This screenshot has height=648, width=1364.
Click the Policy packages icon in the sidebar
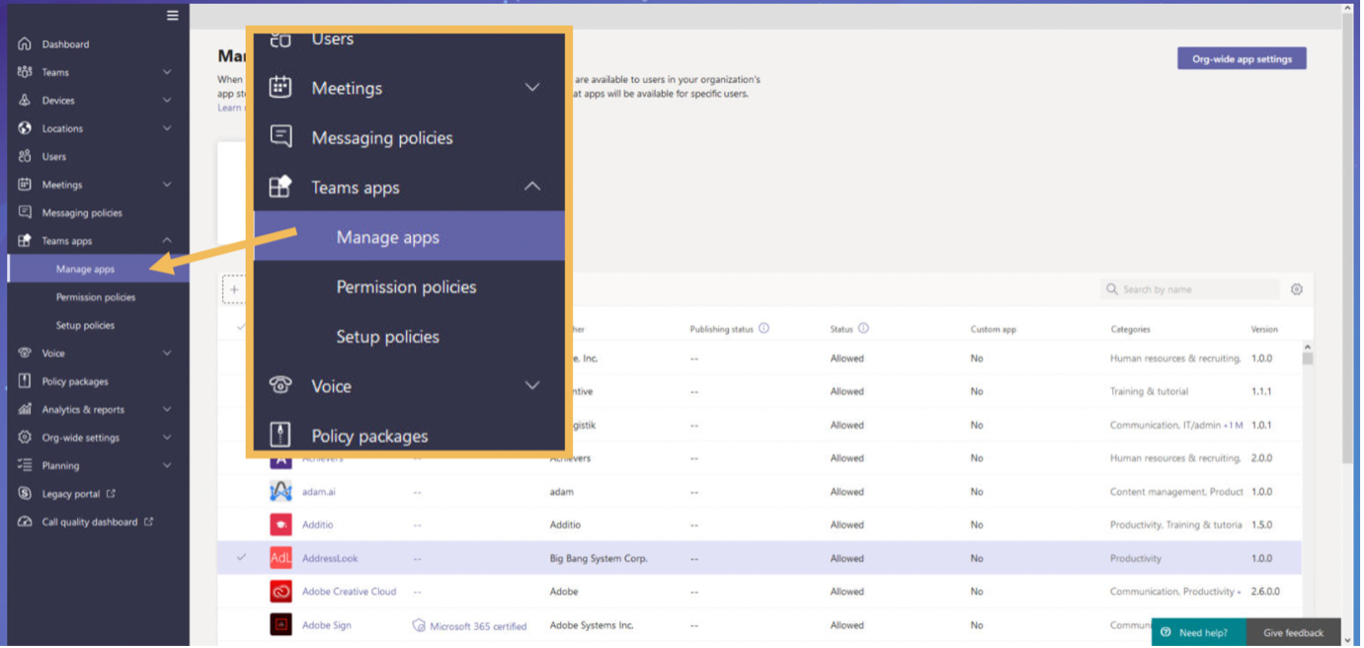pyautogui.click(x=25, y=381)
